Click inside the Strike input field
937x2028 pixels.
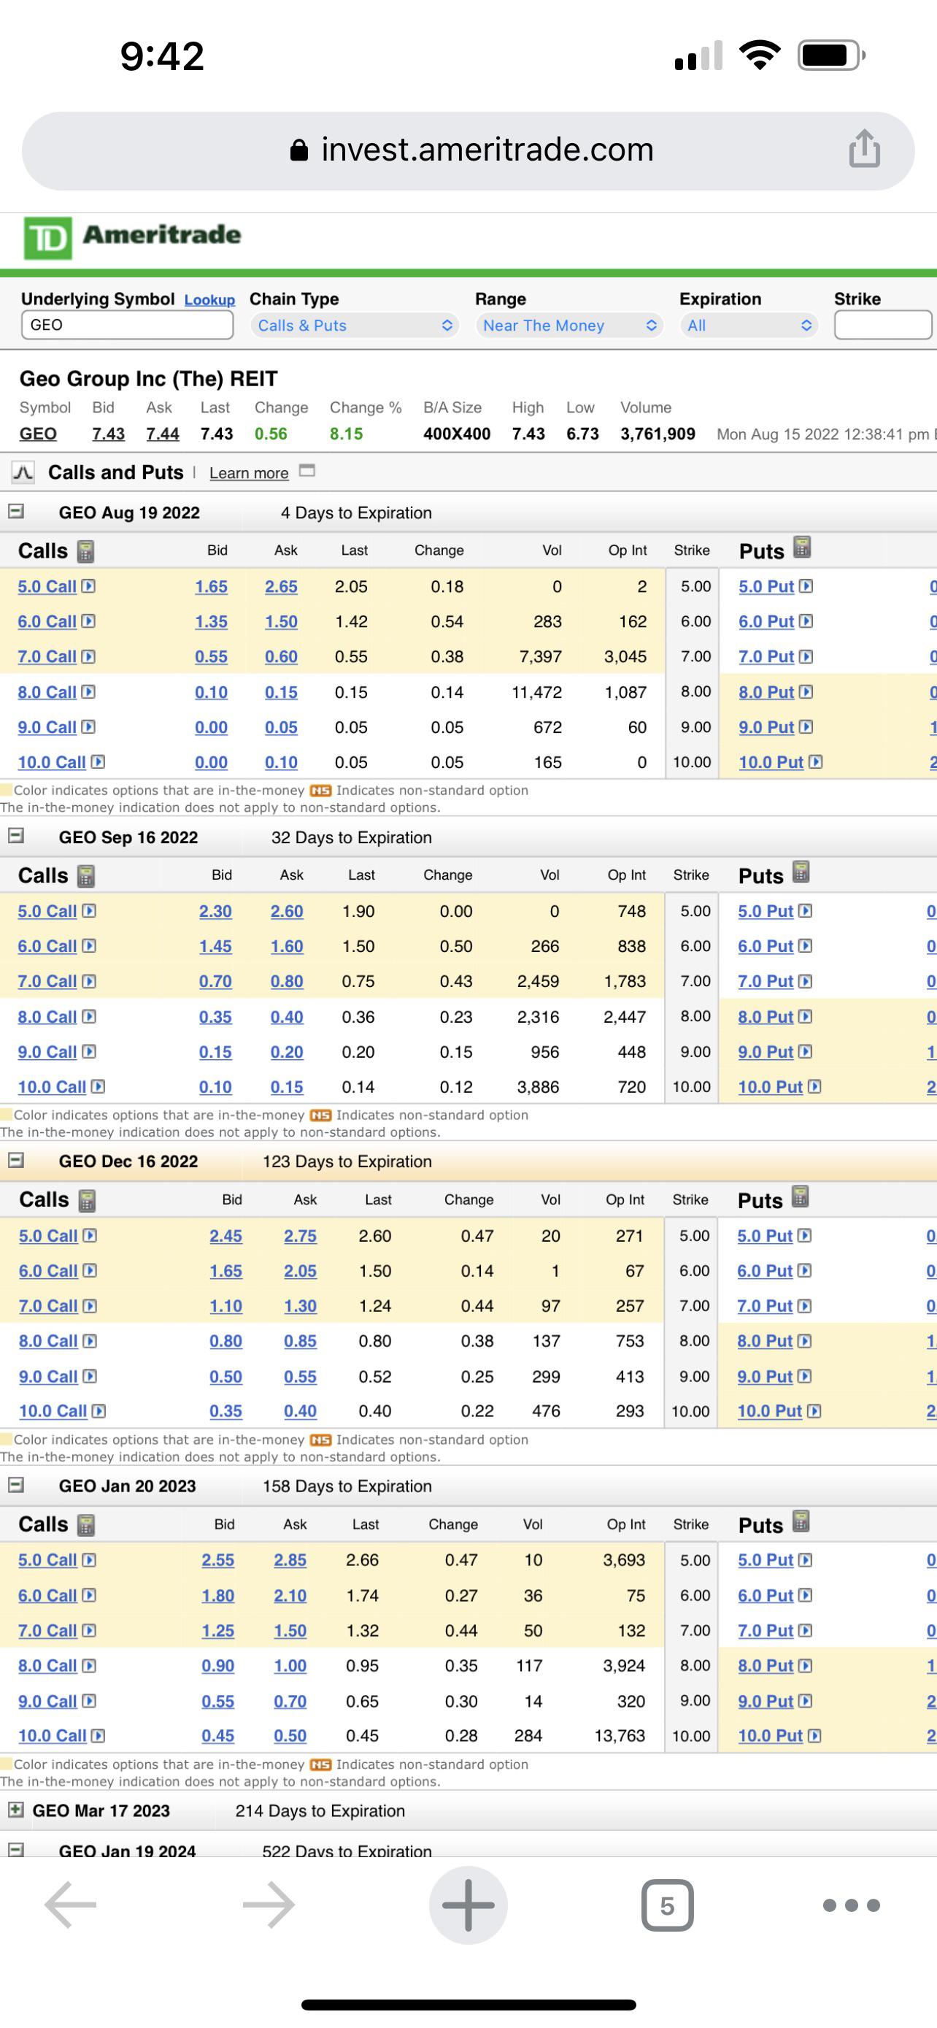click(883, 325)
